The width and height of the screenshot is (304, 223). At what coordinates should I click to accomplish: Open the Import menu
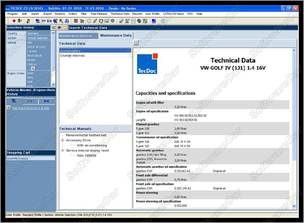coord(35,14)
